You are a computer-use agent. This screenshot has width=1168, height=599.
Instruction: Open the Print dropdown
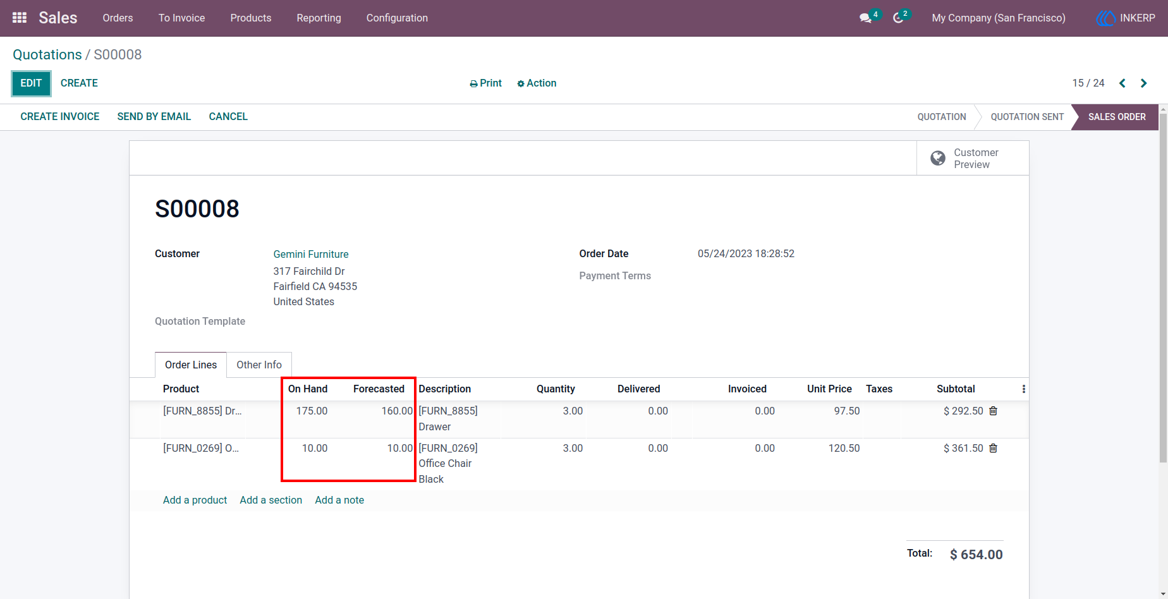[x=485, y=83]
